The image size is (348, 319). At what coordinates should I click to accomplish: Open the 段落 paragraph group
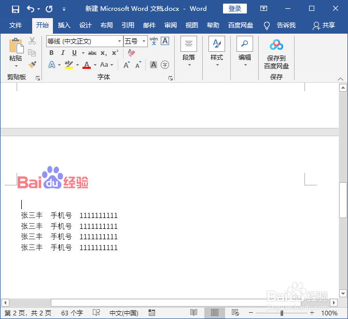pos(189,51)
